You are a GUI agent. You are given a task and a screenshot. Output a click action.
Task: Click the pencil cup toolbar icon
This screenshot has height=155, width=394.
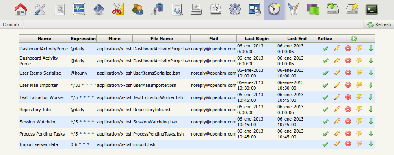click(294, 9)
